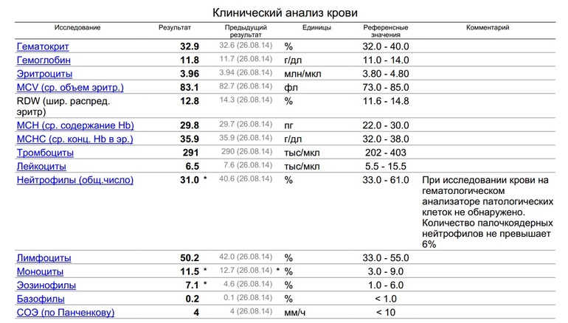568x323 pixels.
Task: Open the Нейтрофилы (общ.число) link
Action: click(x=75, y=179)
